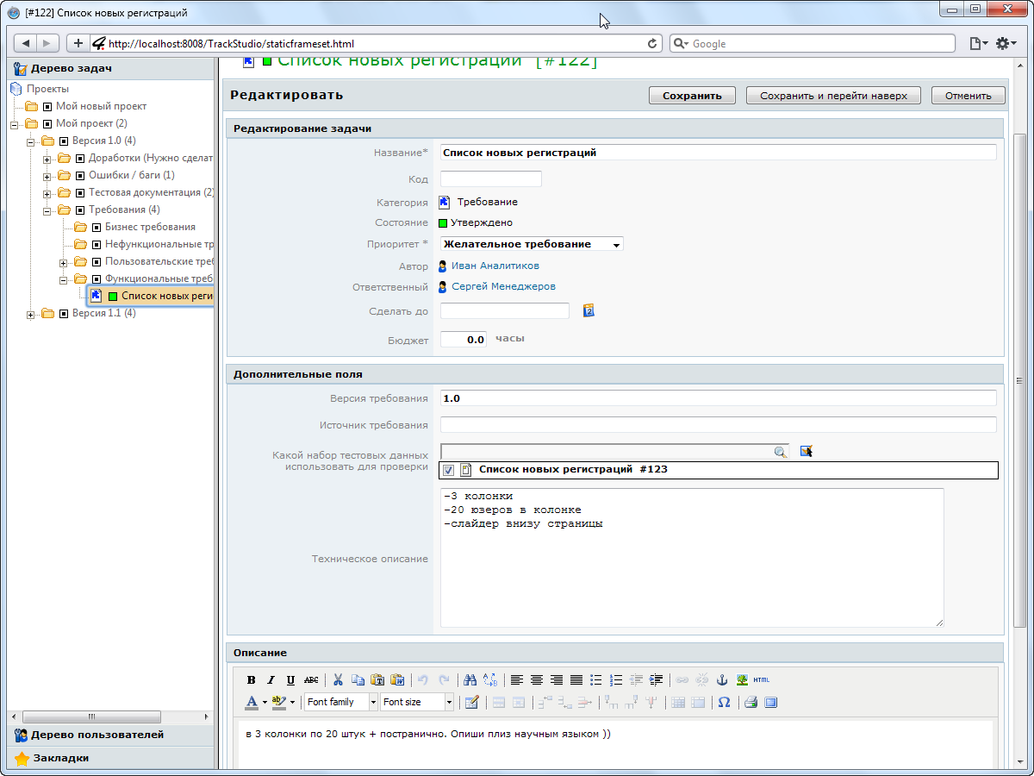This screenshot has width=1034, height=776.
Task: Click the task picker icon beside magnifier
Action: (807, 451)
